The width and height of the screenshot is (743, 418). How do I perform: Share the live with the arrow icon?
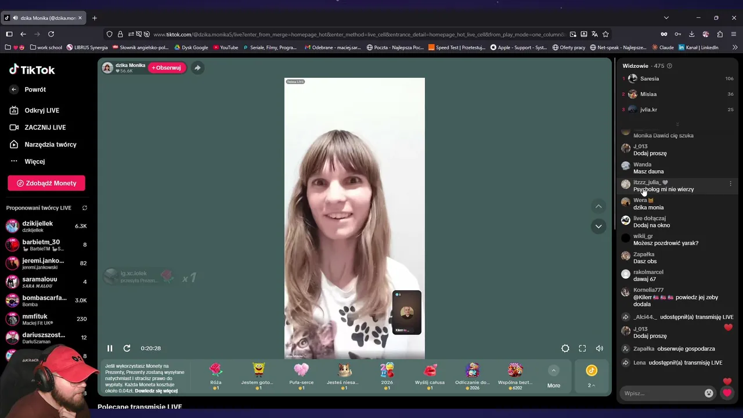(x=197, y=68)
